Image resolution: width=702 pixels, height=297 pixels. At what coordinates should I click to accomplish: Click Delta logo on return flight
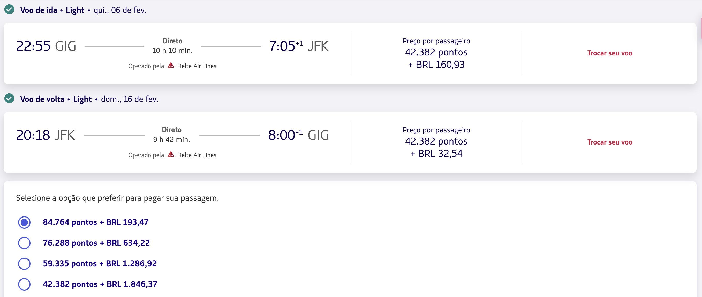tap(171, 154)
